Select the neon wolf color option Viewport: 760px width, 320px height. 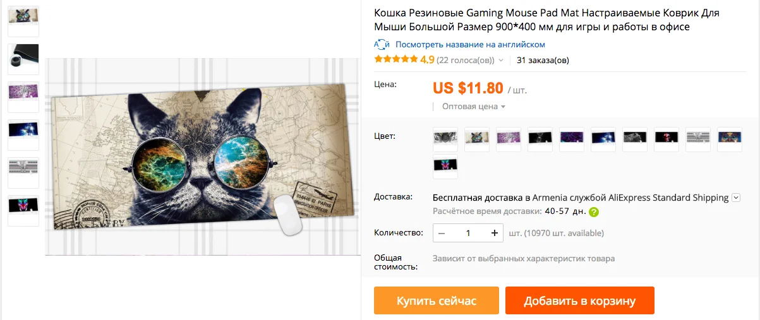[445, 166]
